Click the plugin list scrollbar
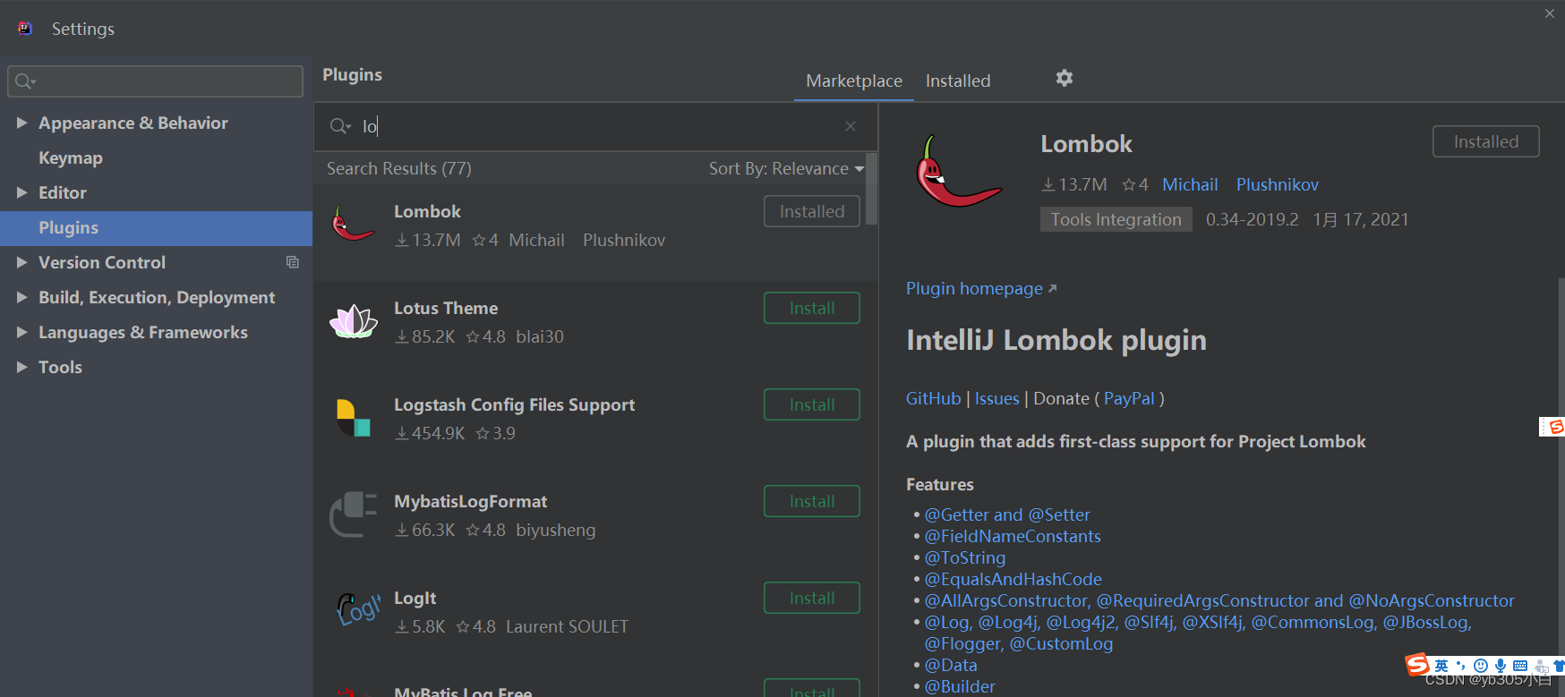The width and height of the screenshot is (1565, 697). click(872, 189)
